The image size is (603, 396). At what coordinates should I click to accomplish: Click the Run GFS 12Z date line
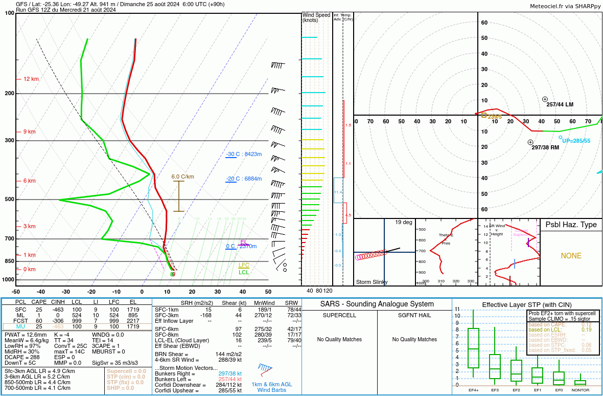(66, 10)
